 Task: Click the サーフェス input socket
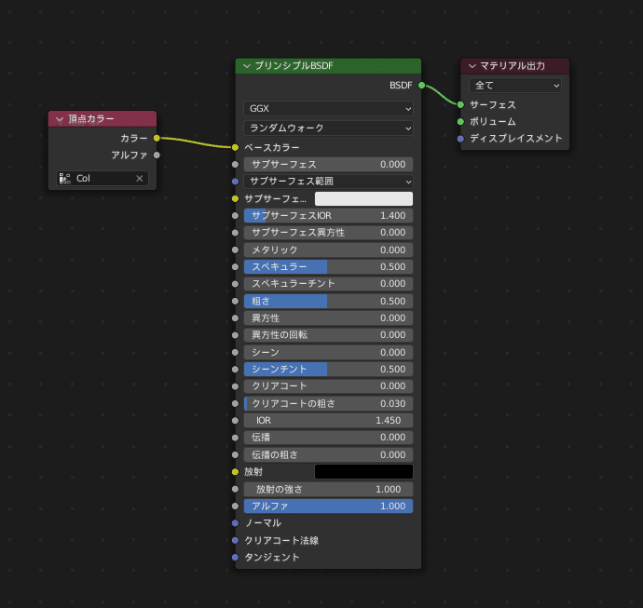pyautogui.click(x=460, y=105)
